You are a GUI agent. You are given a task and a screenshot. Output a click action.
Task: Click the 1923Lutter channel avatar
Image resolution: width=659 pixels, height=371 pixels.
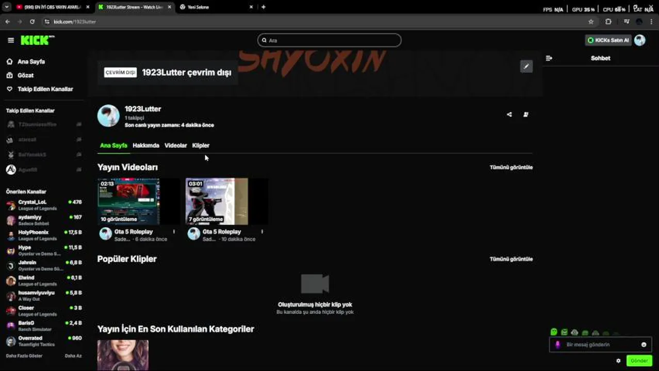coord(108,116)
